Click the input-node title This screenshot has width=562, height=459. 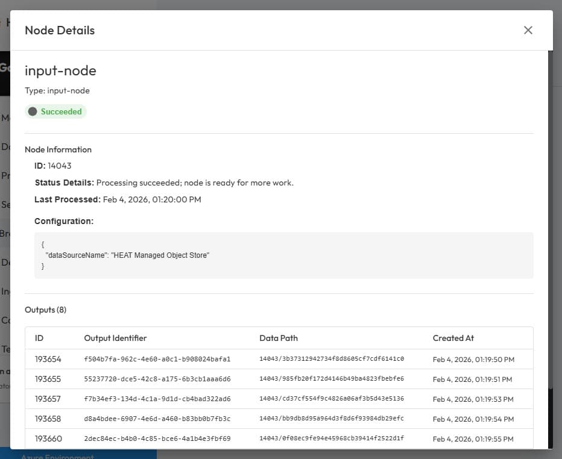coord(60,70)
